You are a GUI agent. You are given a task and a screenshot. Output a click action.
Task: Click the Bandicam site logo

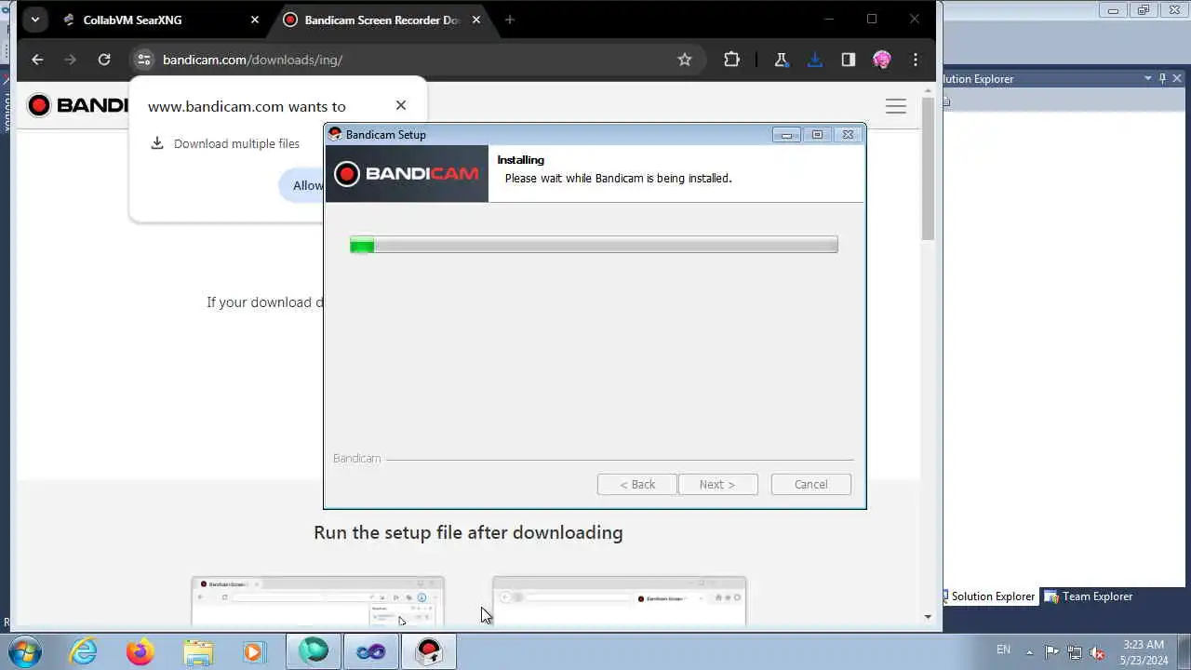click(x=78, y=105)
